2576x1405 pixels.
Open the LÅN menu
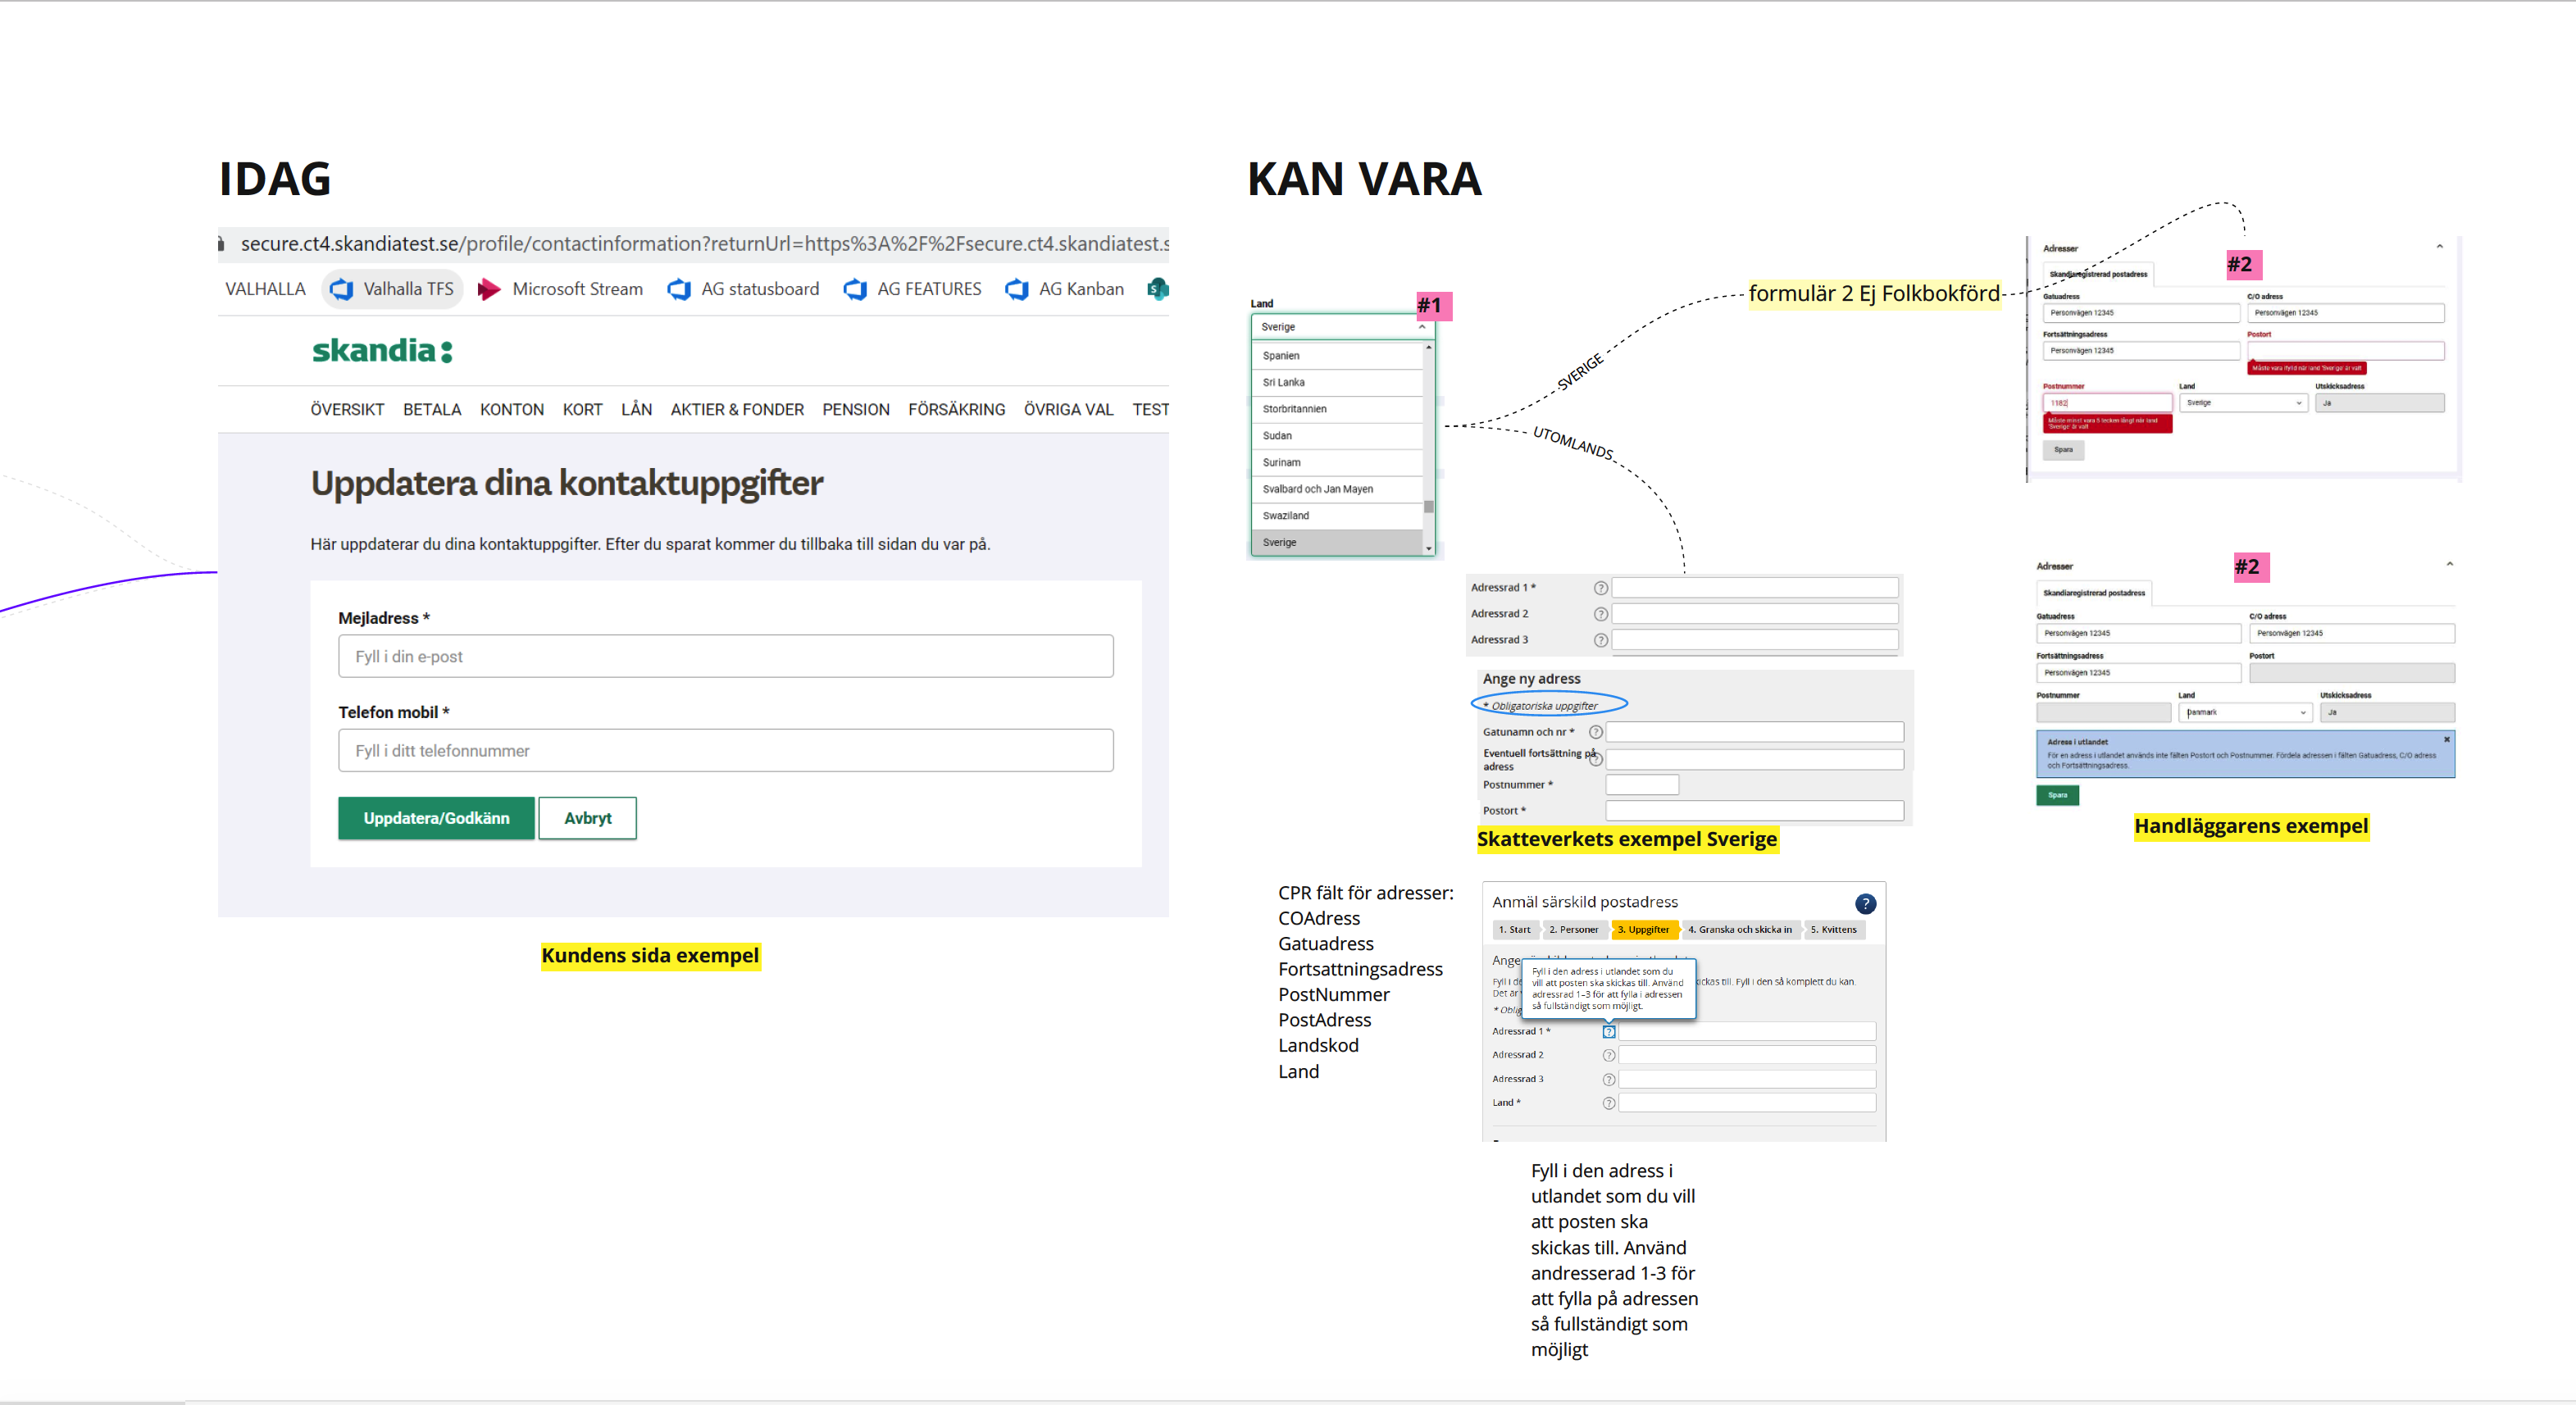tap(636, 409)
